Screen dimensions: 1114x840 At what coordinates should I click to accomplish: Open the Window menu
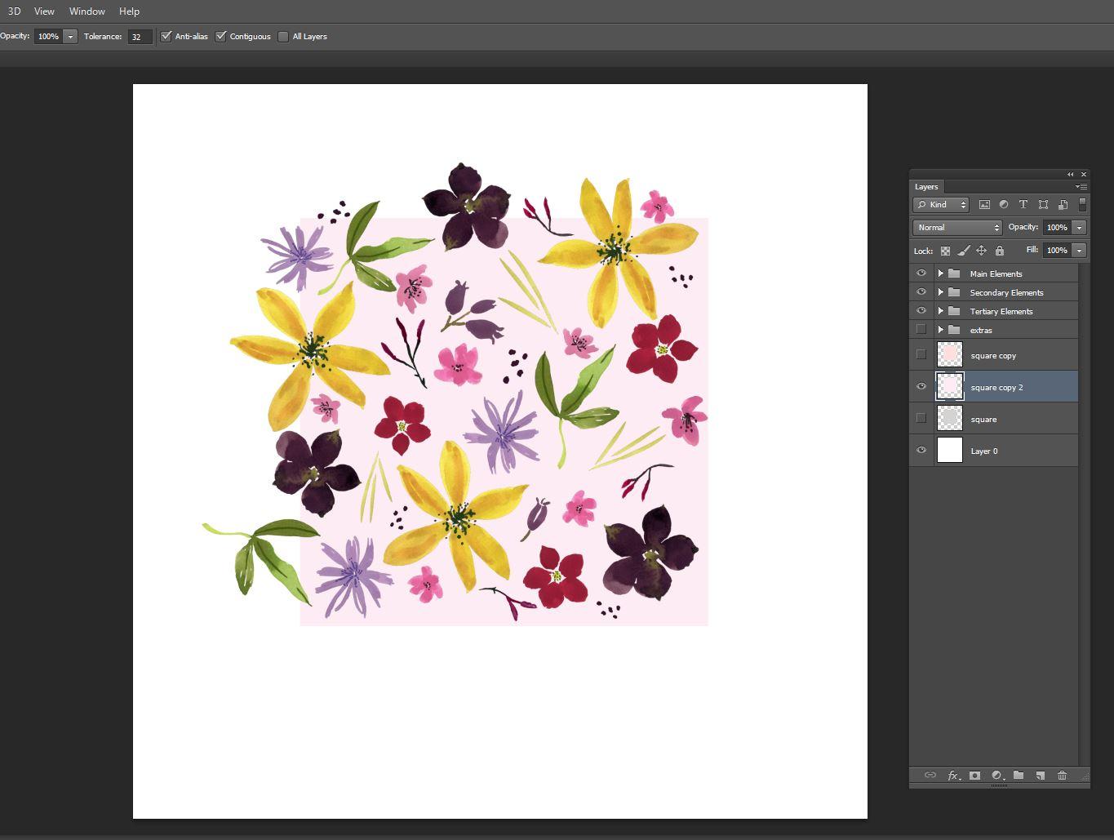87,11
